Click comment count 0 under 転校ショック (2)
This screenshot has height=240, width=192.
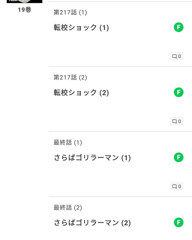pyautogui.click(x=180, y=121)
